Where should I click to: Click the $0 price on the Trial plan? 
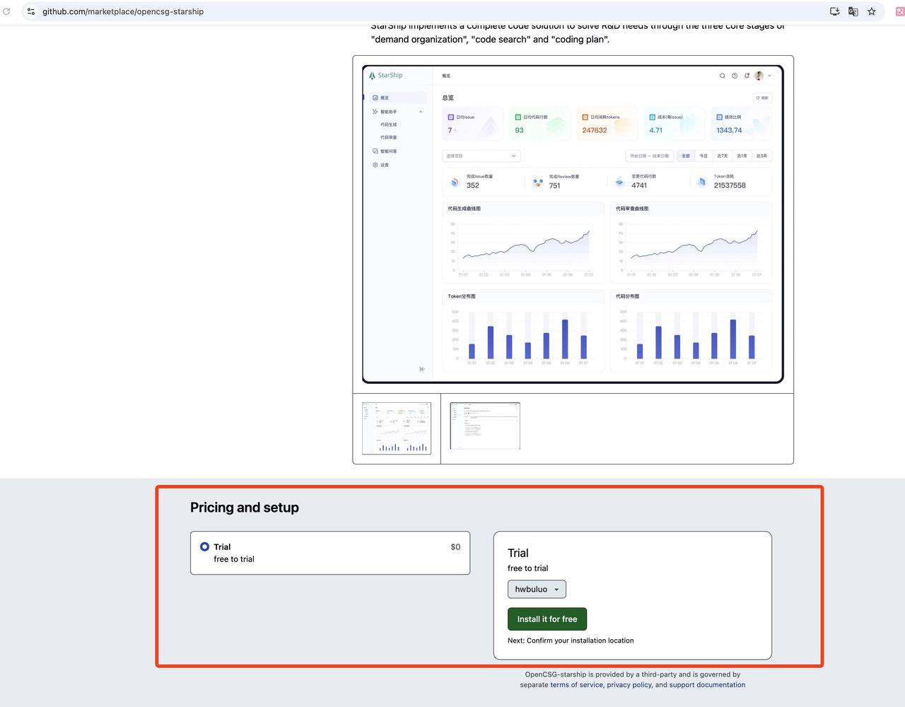tap(455, 547)
